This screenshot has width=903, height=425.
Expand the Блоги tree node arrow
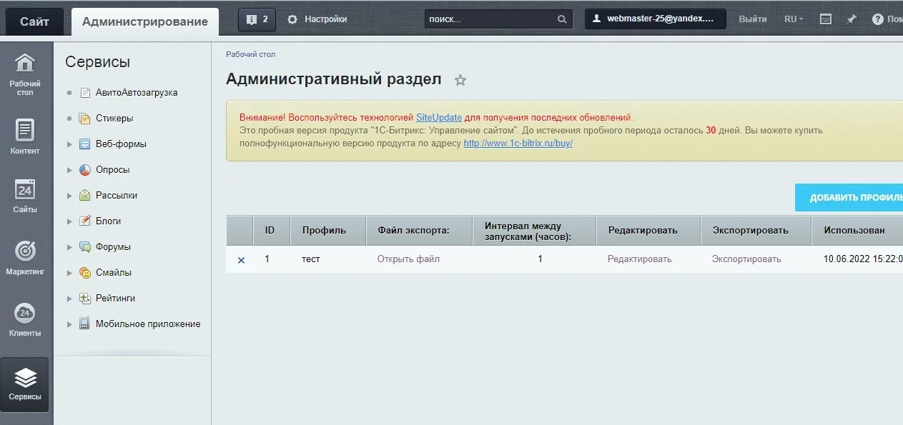pos(69,221)
